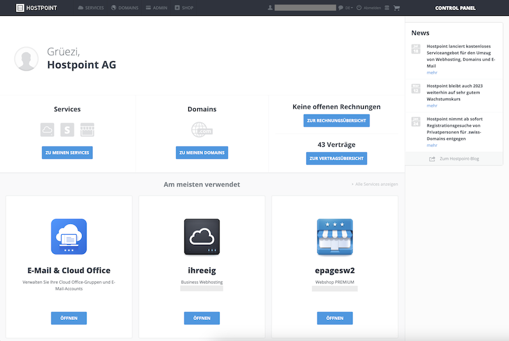The image size is (509, 341).
Task: Open the Admin menu
Action: click(157, 8)
